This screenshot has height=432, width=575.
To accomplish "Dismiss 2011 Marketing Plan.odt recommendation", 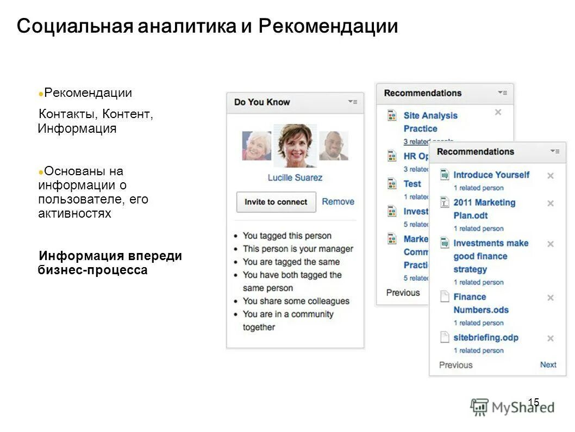I will tap(551, 203).
